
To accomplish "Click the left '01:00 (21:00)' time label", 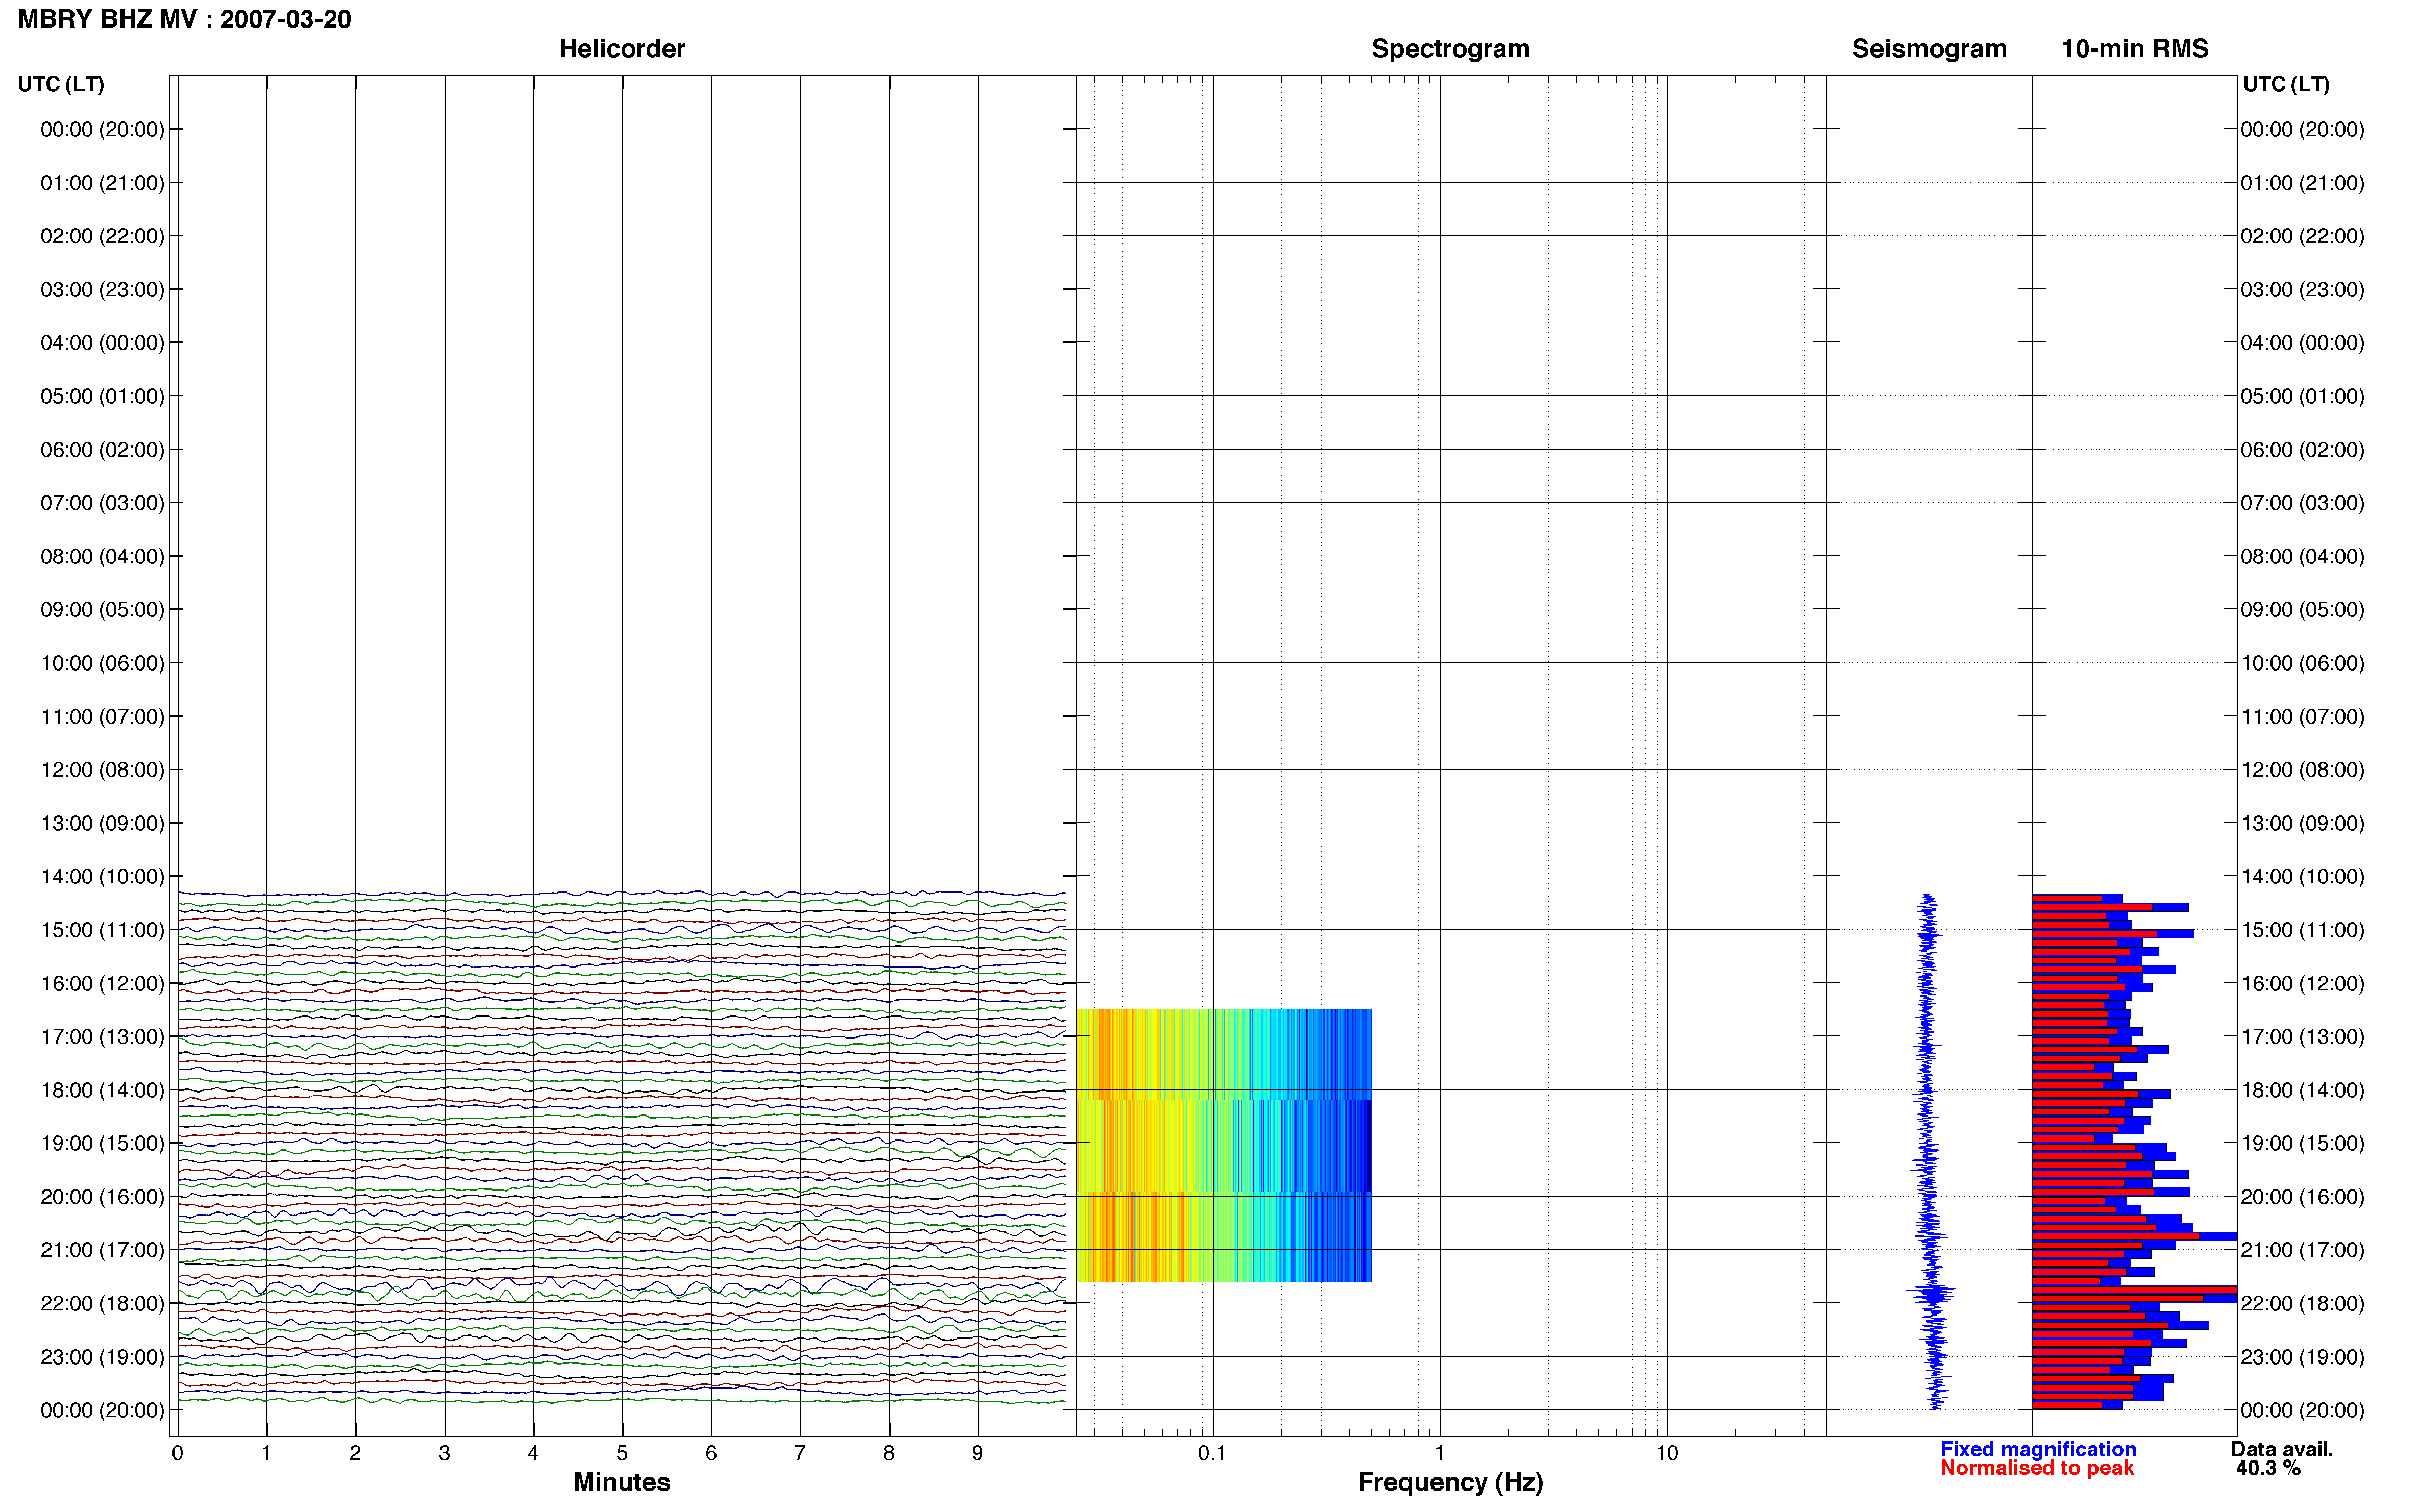I will pos(103,183).
